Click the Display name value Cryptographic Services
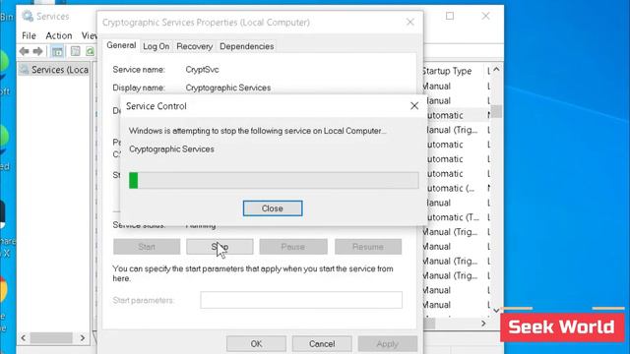The height and width of the screenshot is (354, 630). click(227, 88)
